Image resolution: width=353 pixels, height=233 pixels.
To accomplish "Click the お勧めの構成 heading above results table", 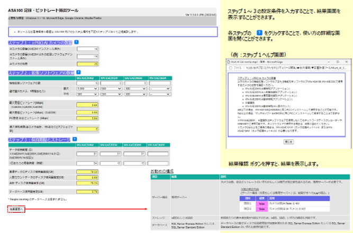I will [162, 171].
